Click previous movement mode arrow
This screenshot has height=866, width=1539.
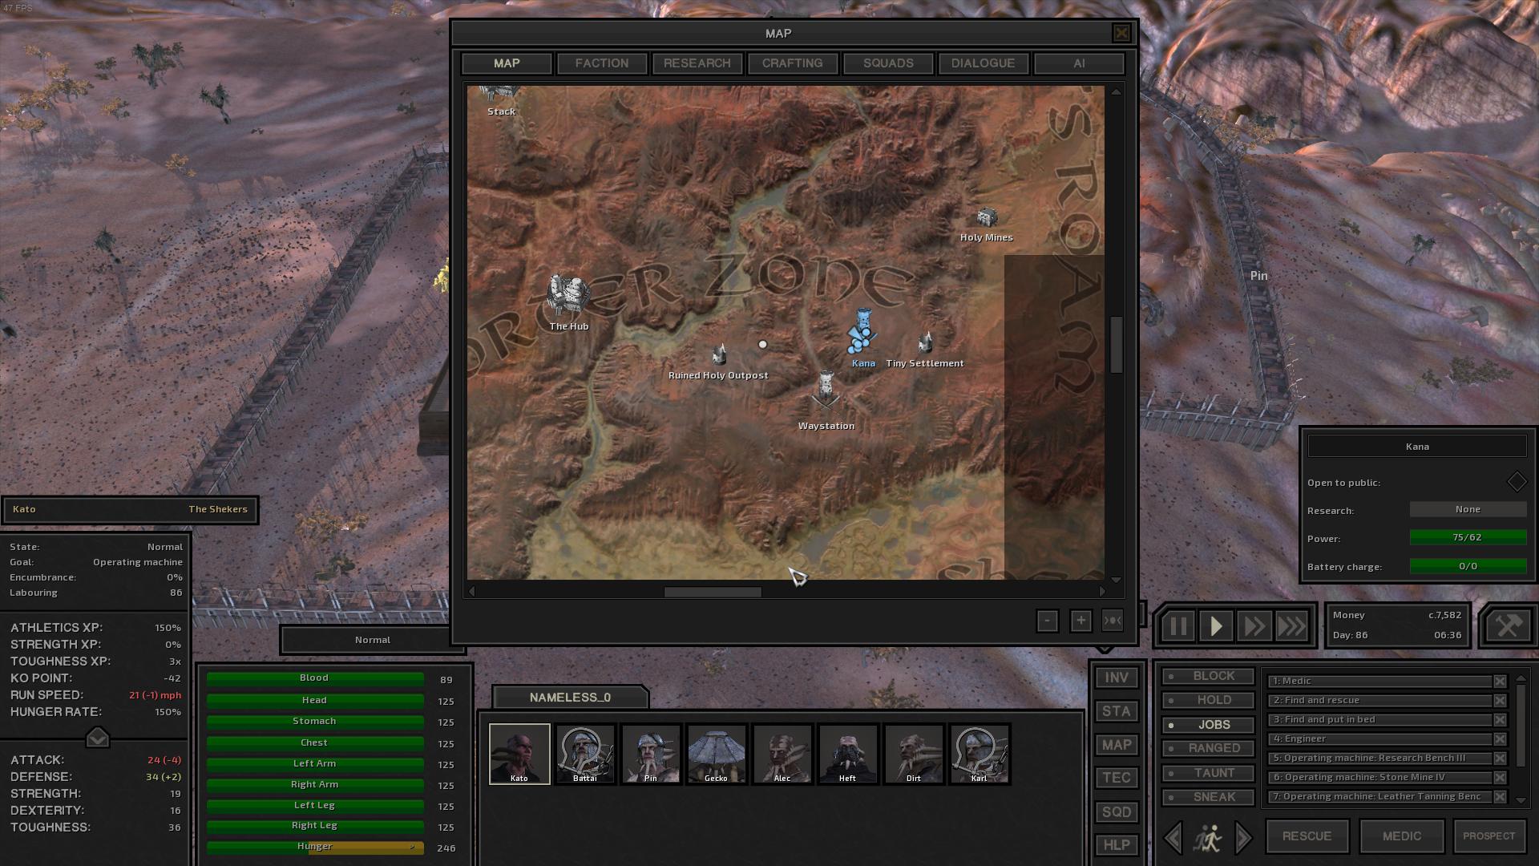pos(1173,838)
